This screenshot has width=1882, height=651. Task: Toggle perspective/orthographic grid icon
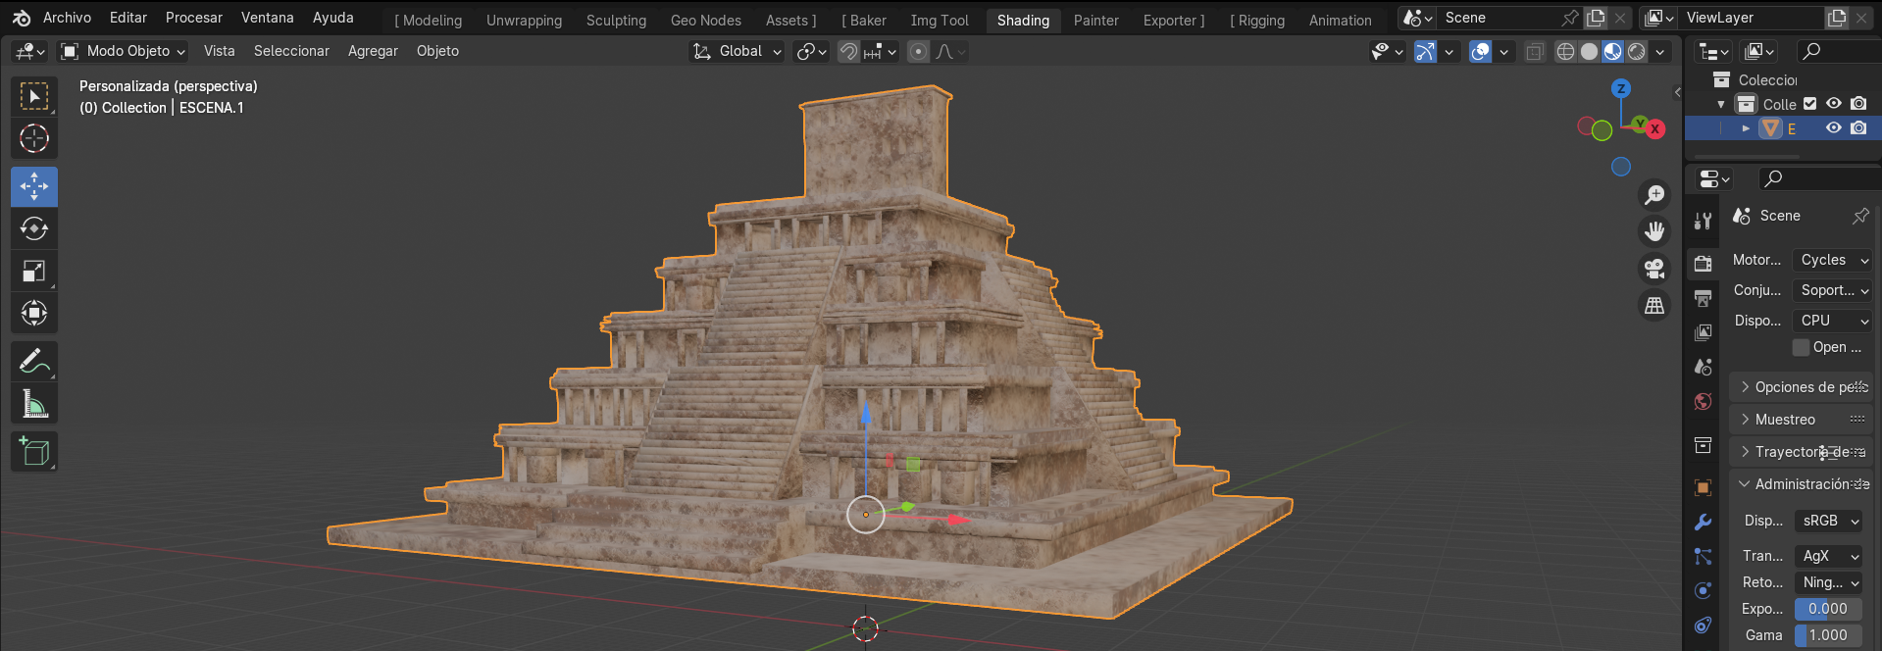coord(1654,306)
